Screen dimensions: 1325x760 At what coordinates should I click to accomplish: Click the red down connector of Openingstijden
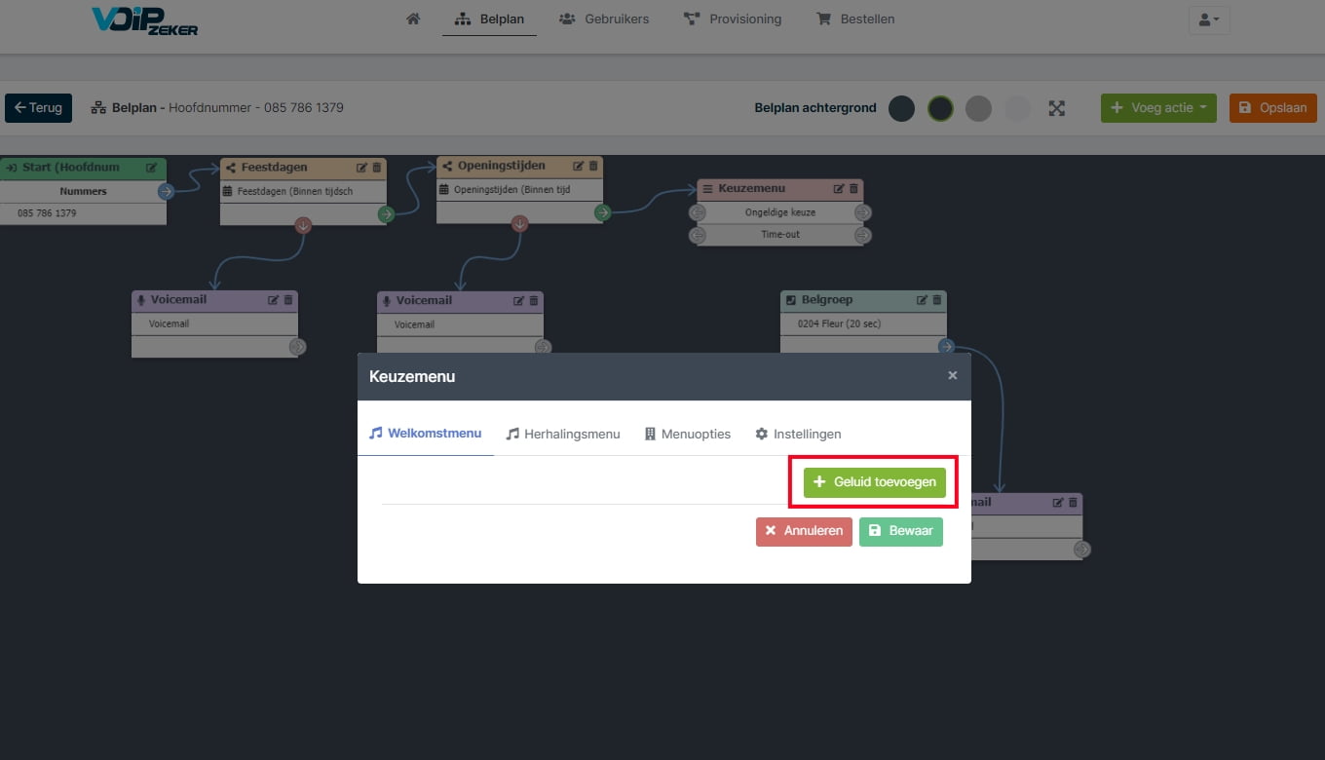click(519, 224)
